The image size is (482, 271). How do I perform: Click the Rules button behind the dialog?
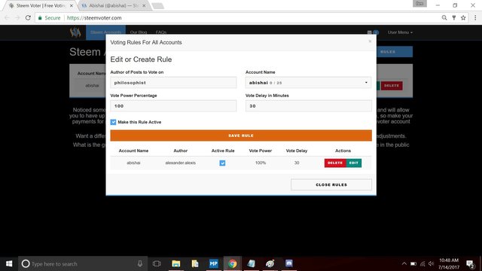click(x=395, y=52)
